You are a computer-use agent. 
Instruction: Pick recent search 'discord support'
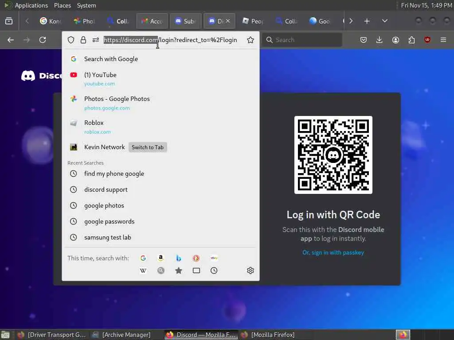tap(160, 189)
